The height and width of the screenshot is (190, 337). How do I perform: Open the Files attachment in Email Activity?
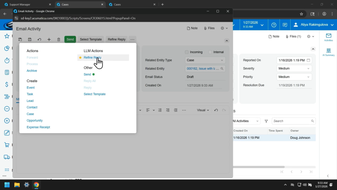(209, 28)
